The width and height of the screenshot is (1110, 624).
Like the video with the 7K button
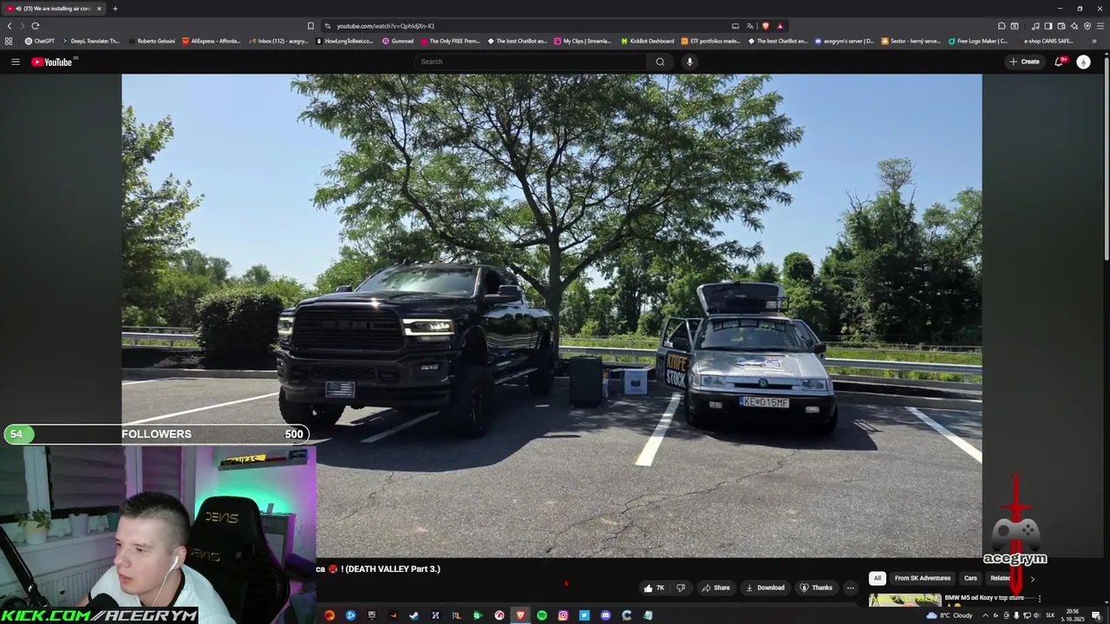click(654, 588)
